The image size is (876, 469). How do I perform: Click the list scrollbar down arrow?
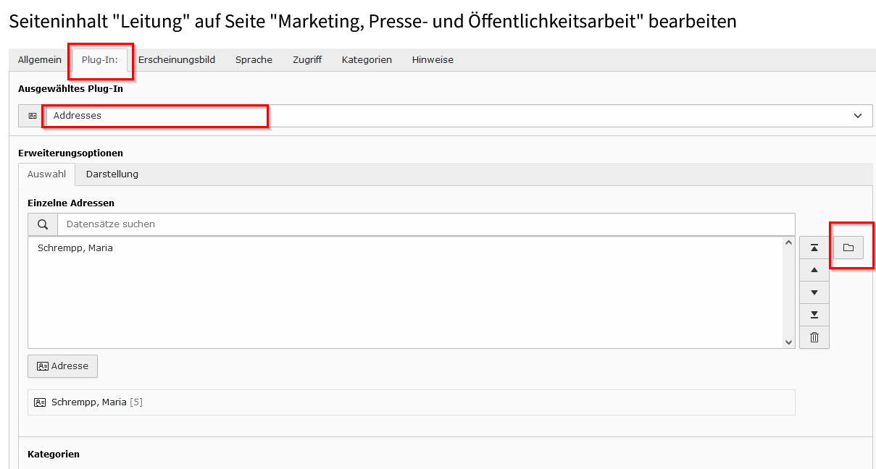(789, 342)
